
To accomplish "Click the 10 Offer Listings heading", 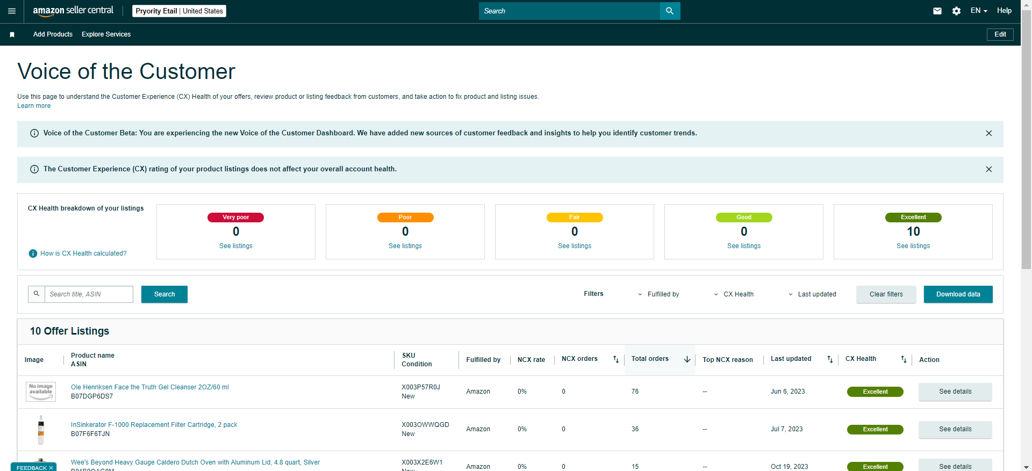I will (x=69, y=331).
